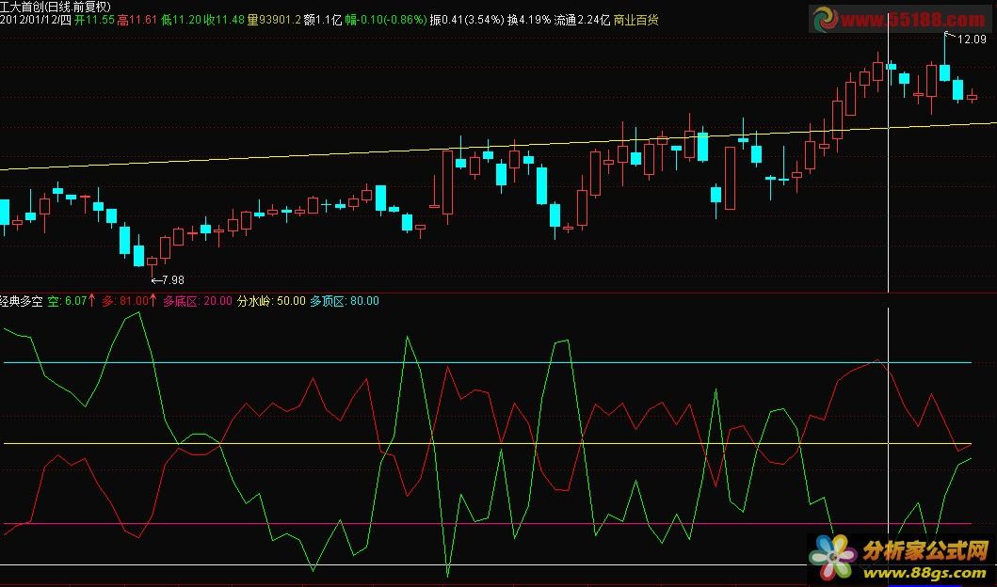Click the float shares 流通2.24亿
This screenshot has width=997, height=587.
coord(582,20)
